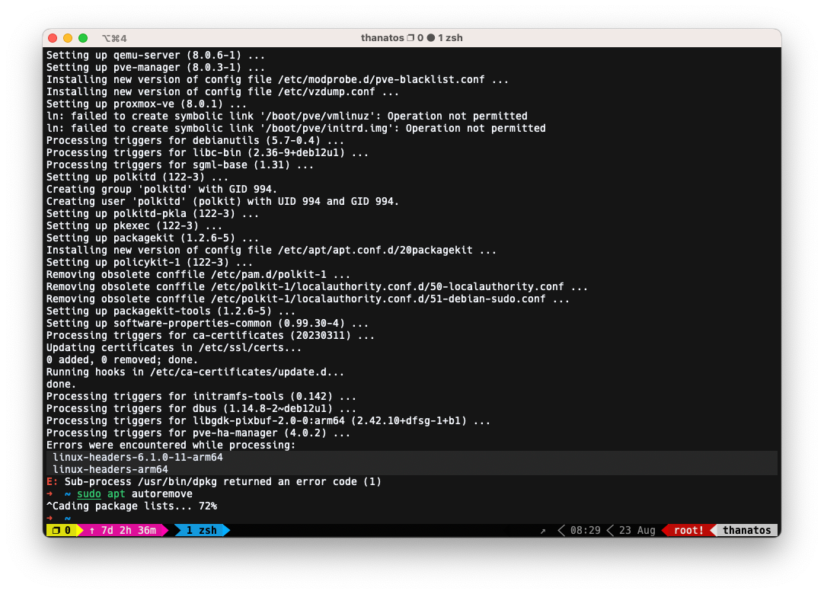Click the 23 Aug date segment
The width and height of the screenshot is (824, 594).
pyautogui.click(x=637, y=530)
